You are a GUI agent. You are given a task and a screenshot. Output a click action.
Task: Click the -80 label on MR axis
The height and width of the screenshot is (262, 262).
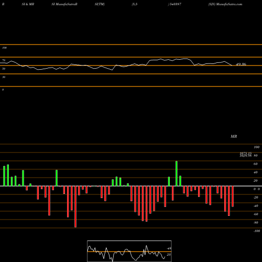[x=256, y=223]
